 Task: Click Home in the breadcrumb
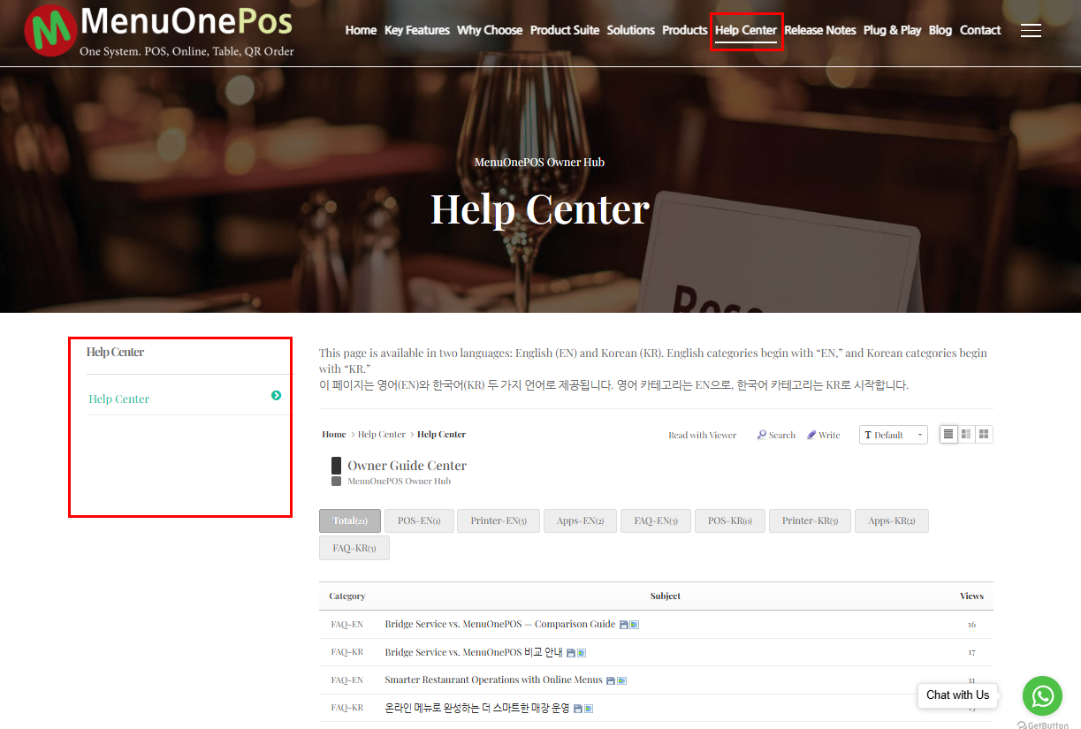tap(334, 434)
